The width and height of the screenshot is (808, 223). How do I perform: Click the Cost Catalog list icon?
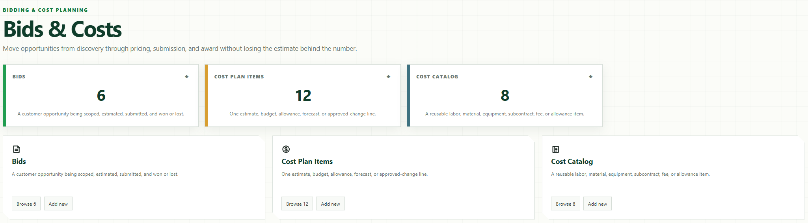coord(555,149)
